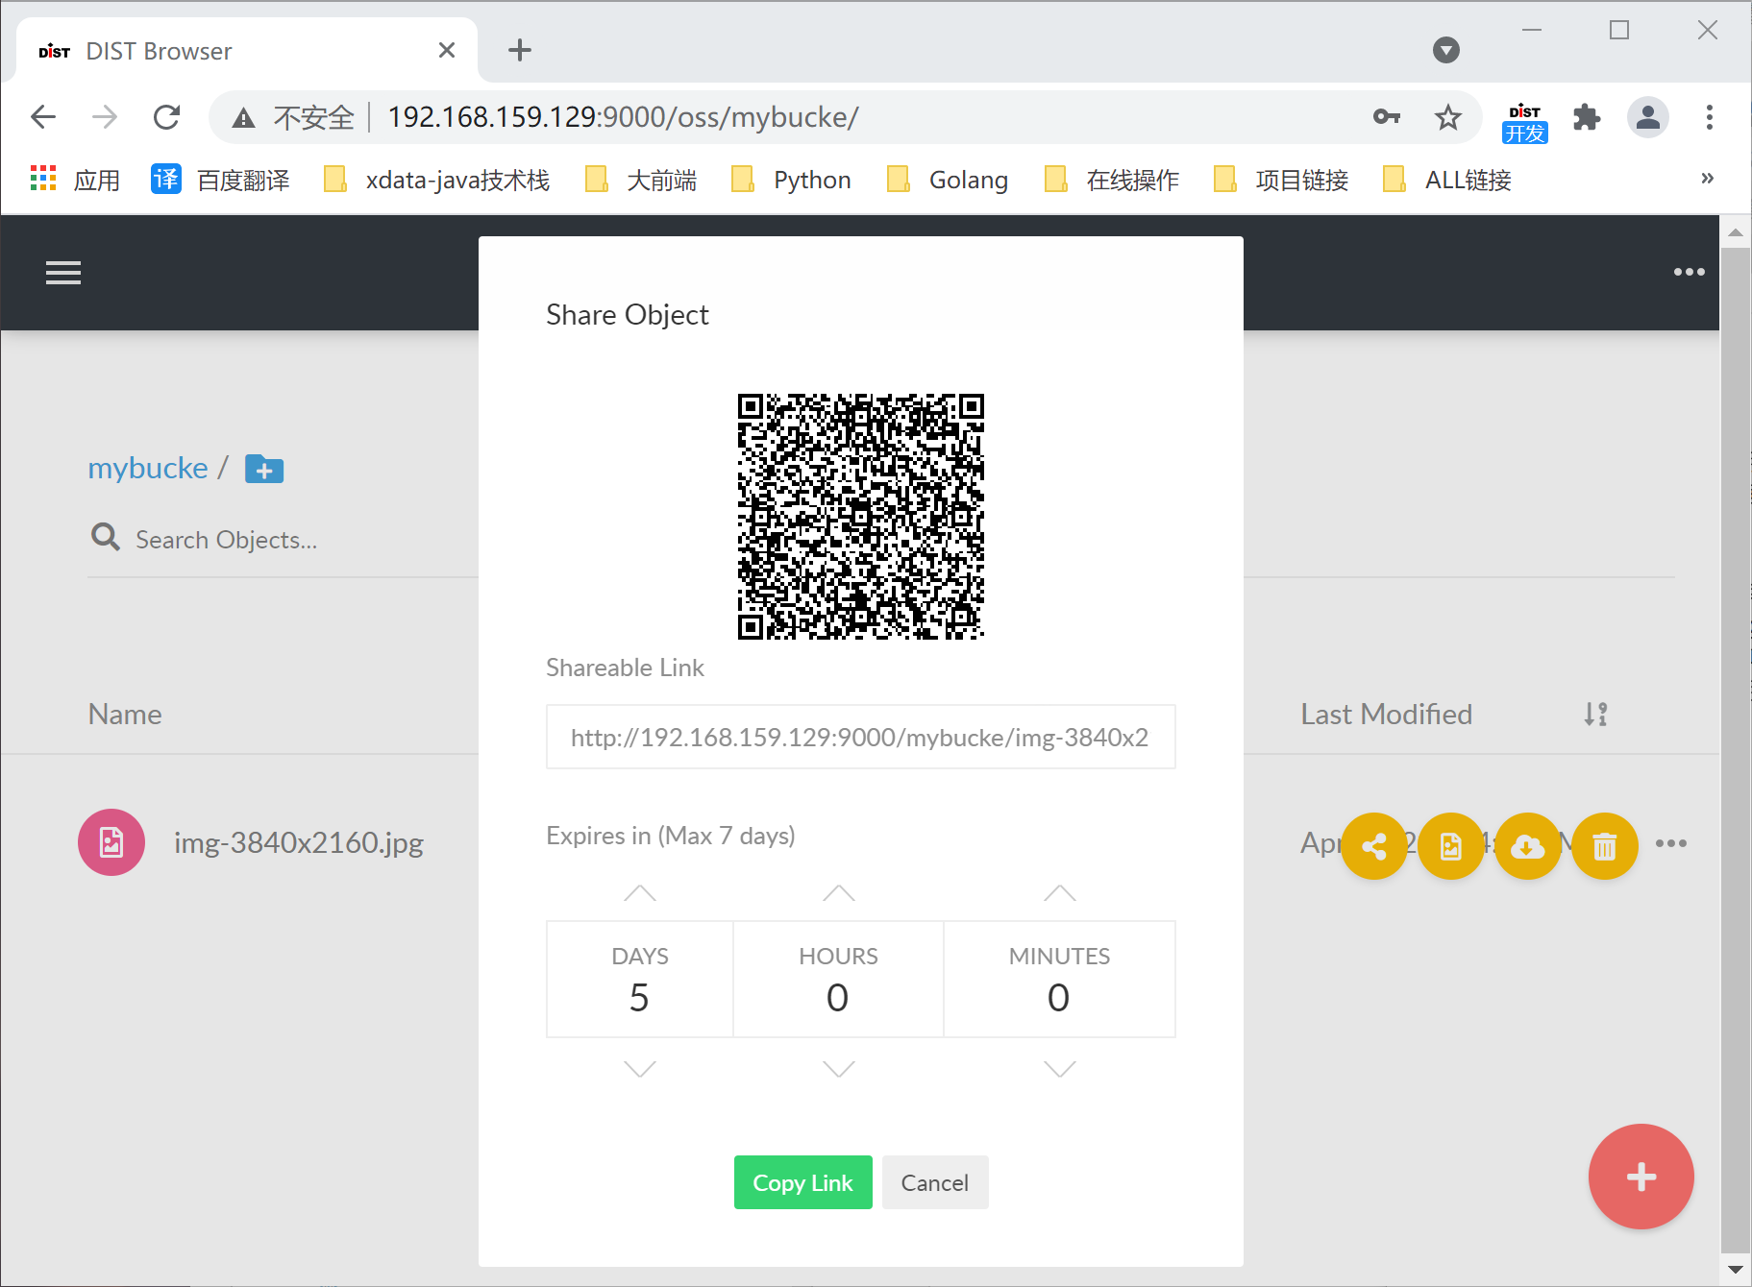Click the scrollbar down arrow
The width and height of the screenshot is (1752, 1287).
coord(1735,1269)
